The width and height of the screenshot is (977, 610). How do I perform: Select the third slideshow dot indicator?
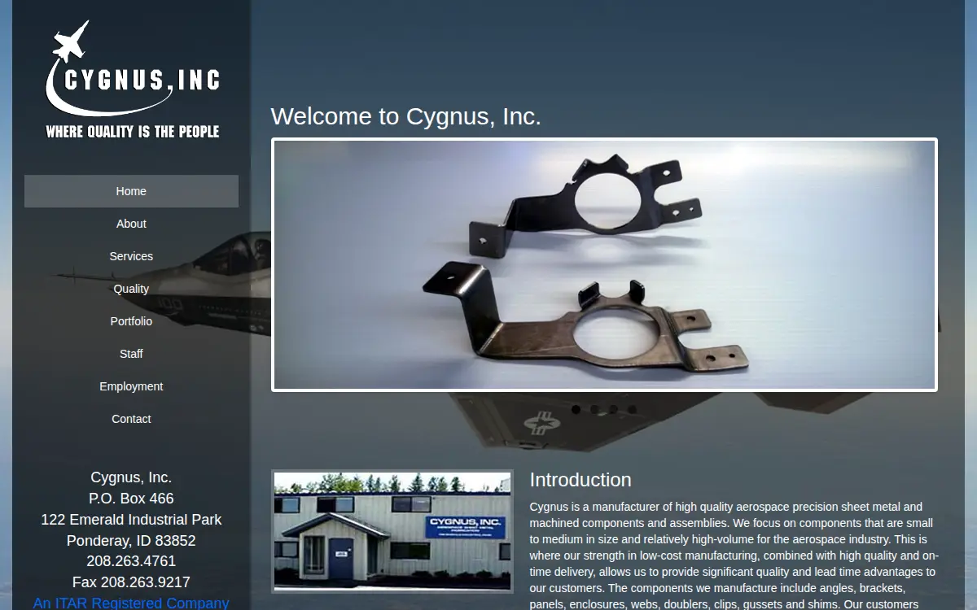[615, 409]
